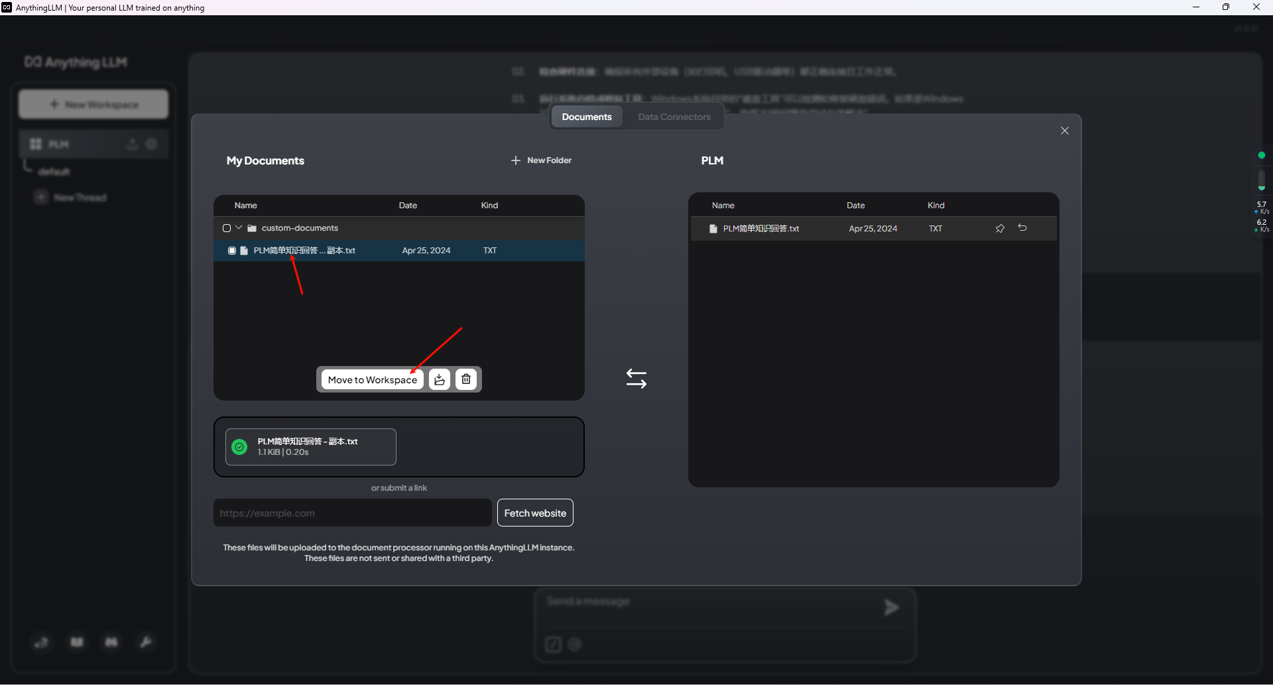Click the move-to-folder icon next to Move to Workspace
This screenshot has height=685, width=1273.
click(440, 379)
